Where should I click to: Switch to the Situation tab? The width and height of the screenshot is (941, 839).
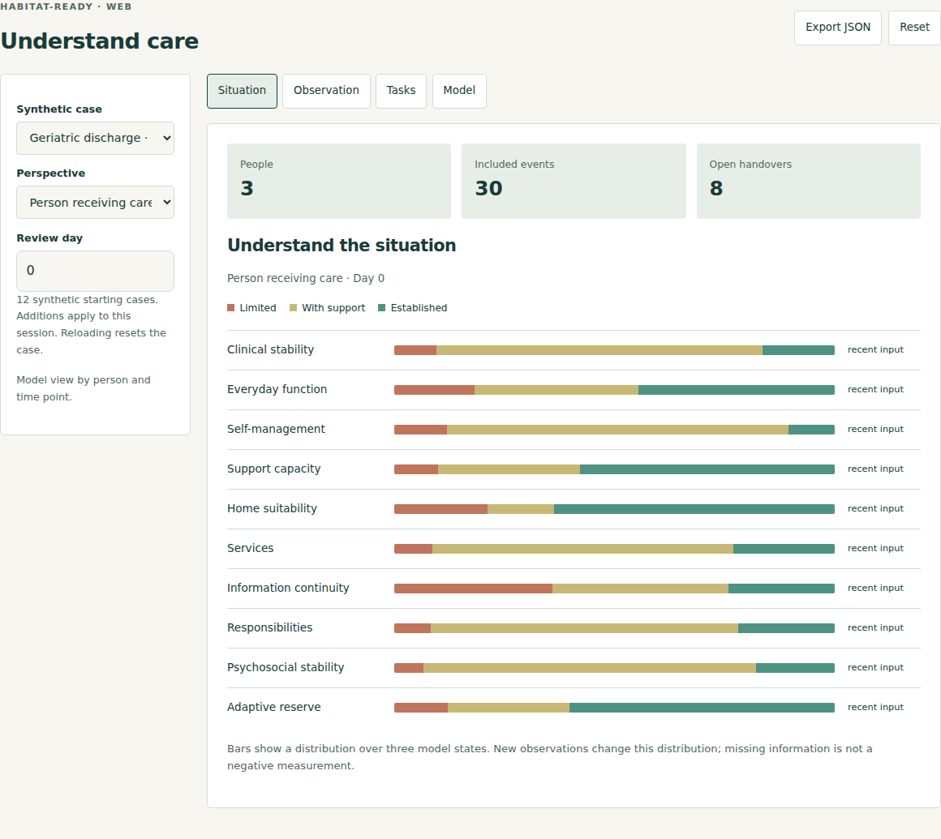point(242,91)
